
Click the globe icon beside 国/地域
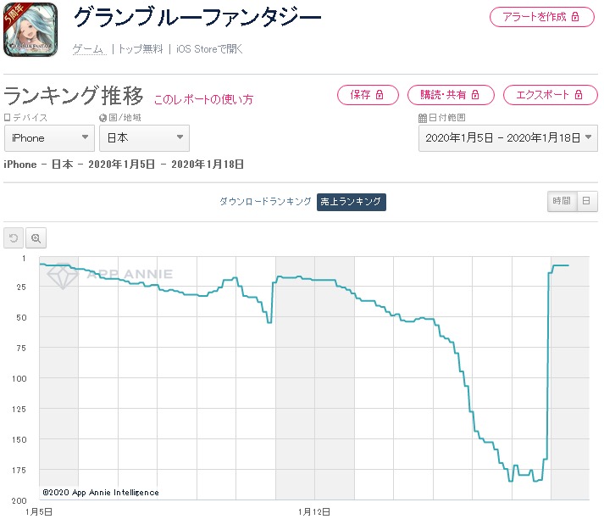click(103, 118)
